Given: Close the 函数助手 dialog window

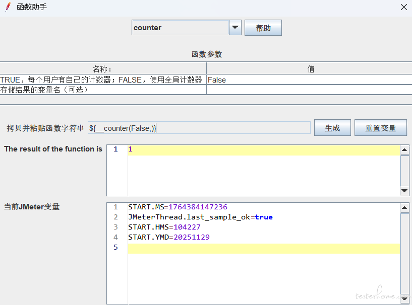Looking at the screenshot, I should [x=403, y=7].
